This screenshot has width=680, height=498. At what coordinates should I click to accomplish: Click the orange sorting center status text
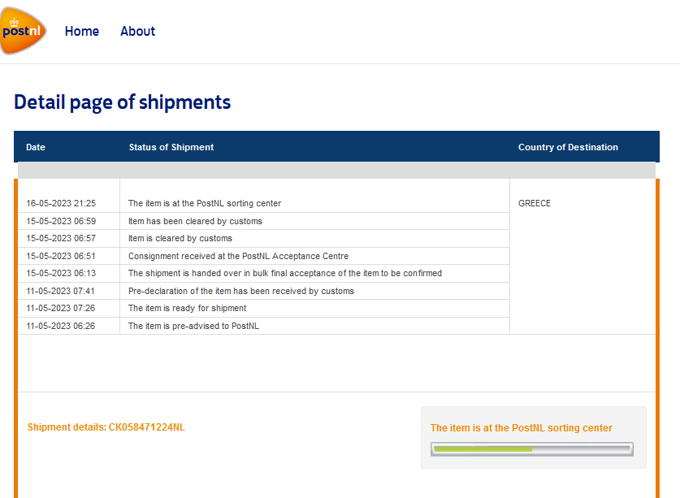pyautogui.click(x=522, y=428)
